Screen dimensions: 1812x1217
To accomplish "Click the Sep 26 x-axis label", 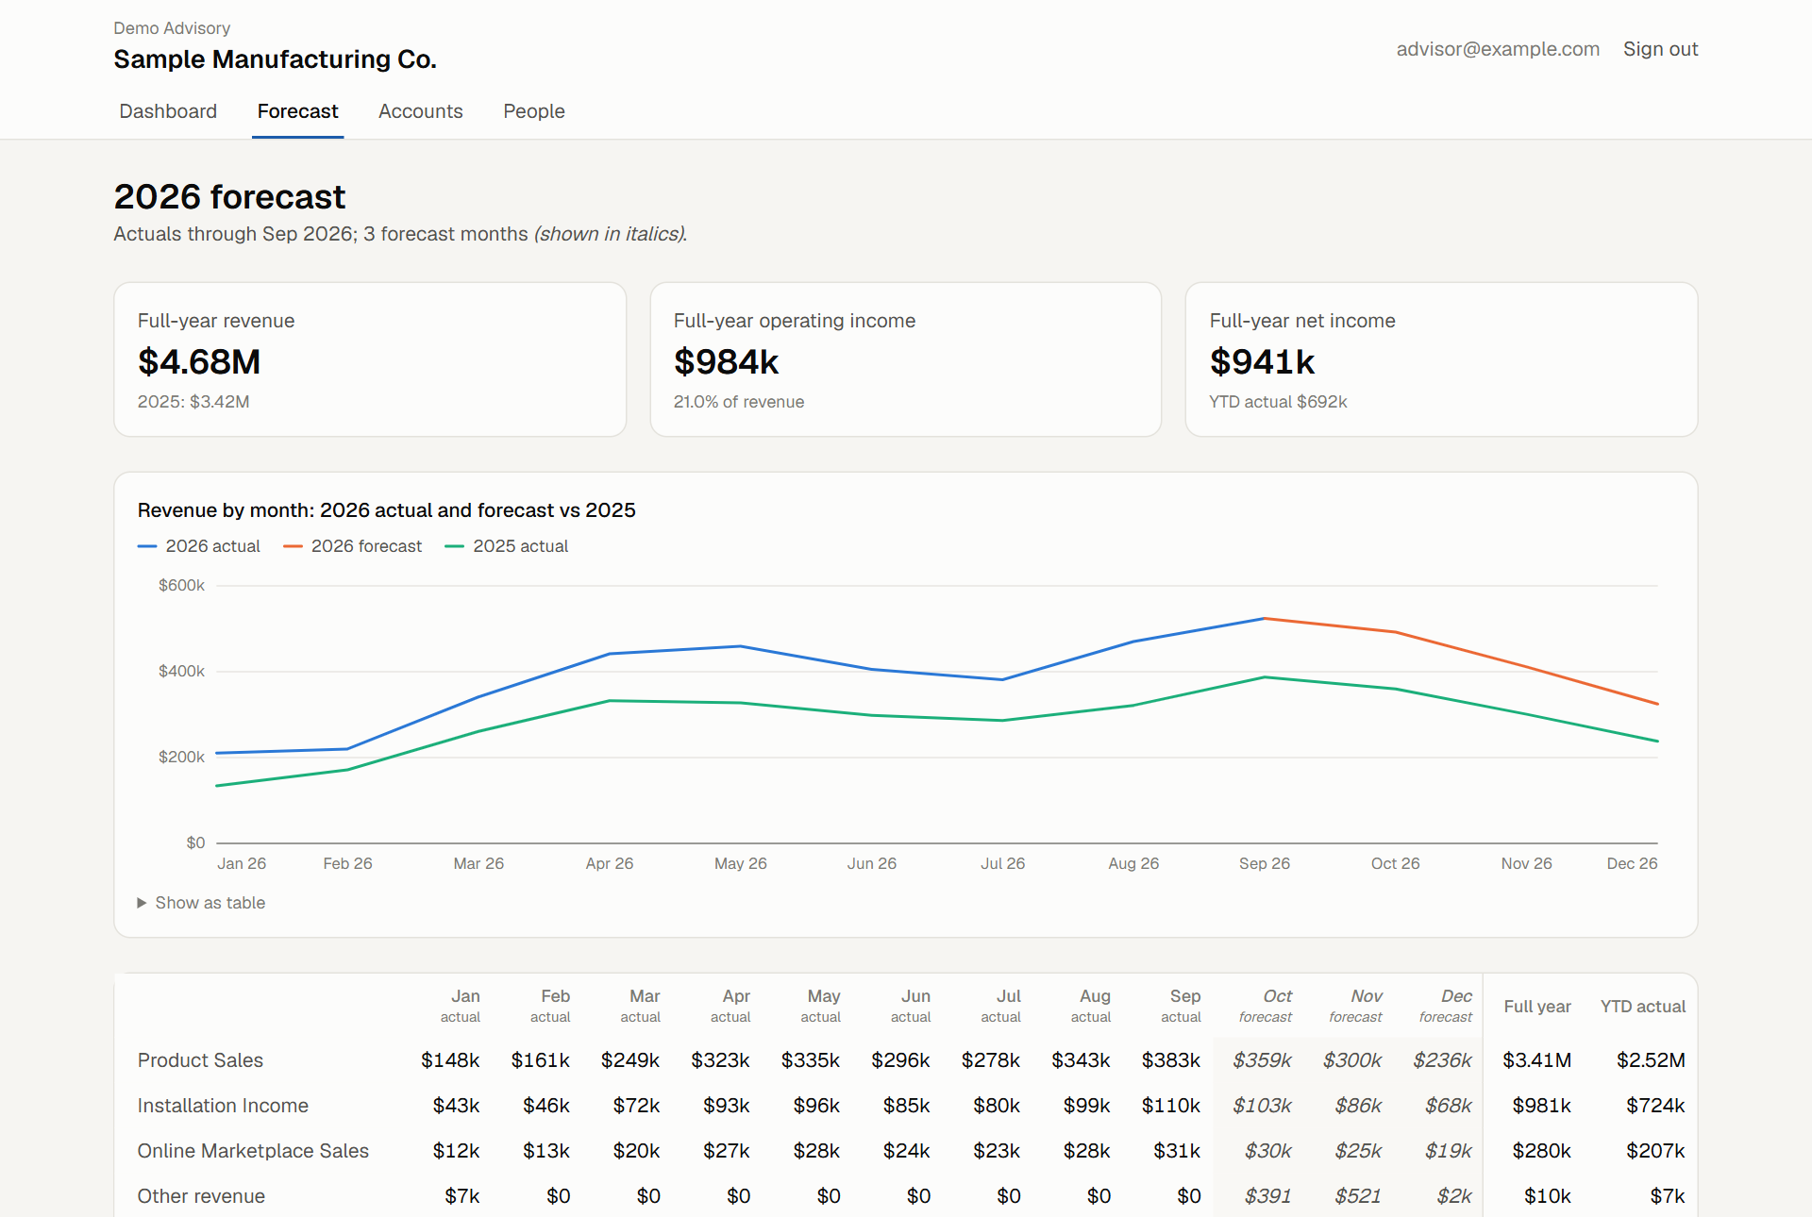I will click(x=1265, y=863).
